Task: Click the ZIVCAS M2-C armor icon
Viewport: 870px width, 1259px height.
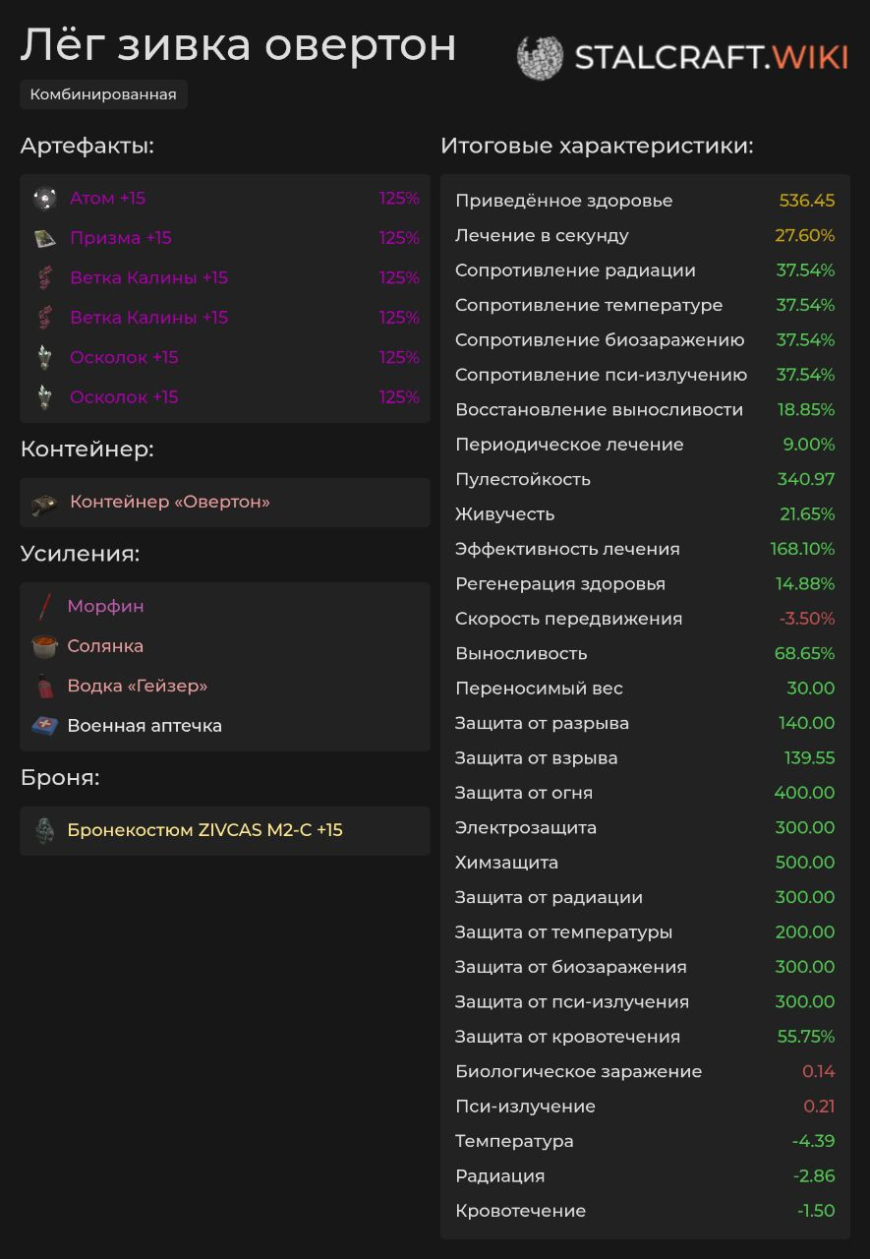Action: 44,831
